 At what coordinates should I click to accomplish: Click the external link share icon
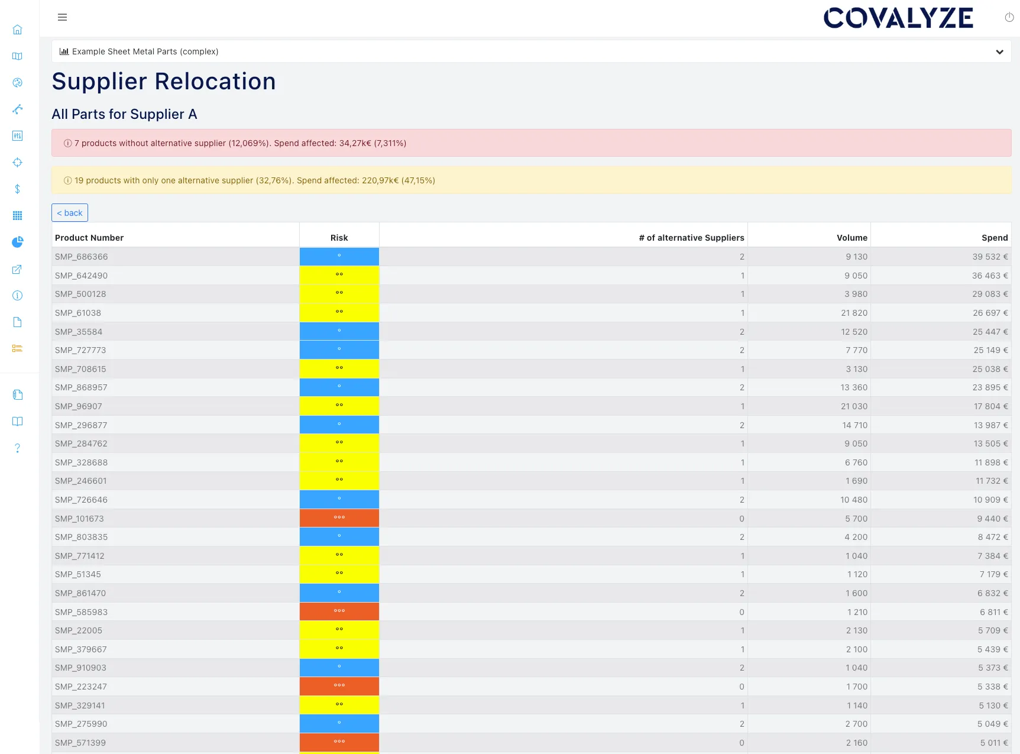[17, 269]
